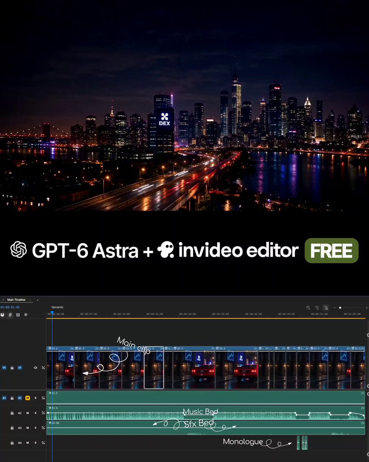Click the leftmost timeline zoom tool icon
369x462 pixels.
click(x=308, y=308)
